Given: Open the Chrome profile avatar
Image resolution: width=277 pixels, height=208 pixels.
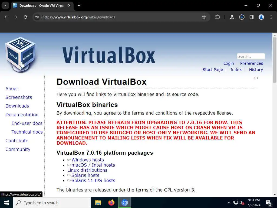Looking at the screenshot, I should pos(261,17).
